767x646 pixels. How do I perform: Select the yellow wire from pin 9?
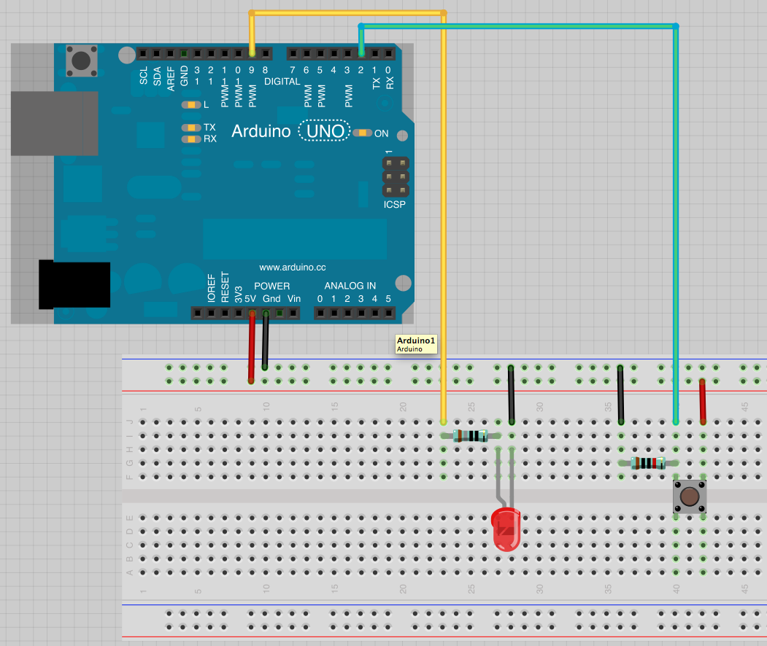[x=443, y=219]
